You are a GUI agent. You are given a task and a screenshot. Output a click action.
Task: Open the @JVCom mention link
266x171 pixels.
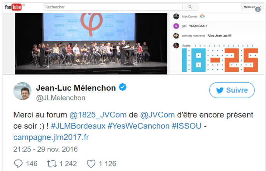157,115
